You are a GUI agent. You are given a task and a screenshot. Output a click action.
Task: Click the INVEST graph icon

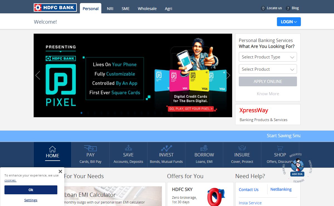click(166, 148)
